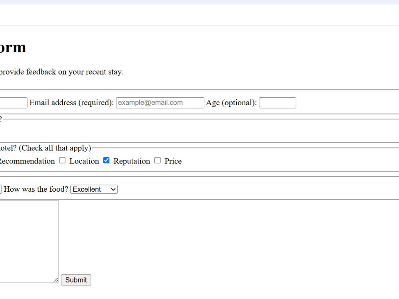Click the Email address input field
Screen dimensions: 399x299
point(160,103)
